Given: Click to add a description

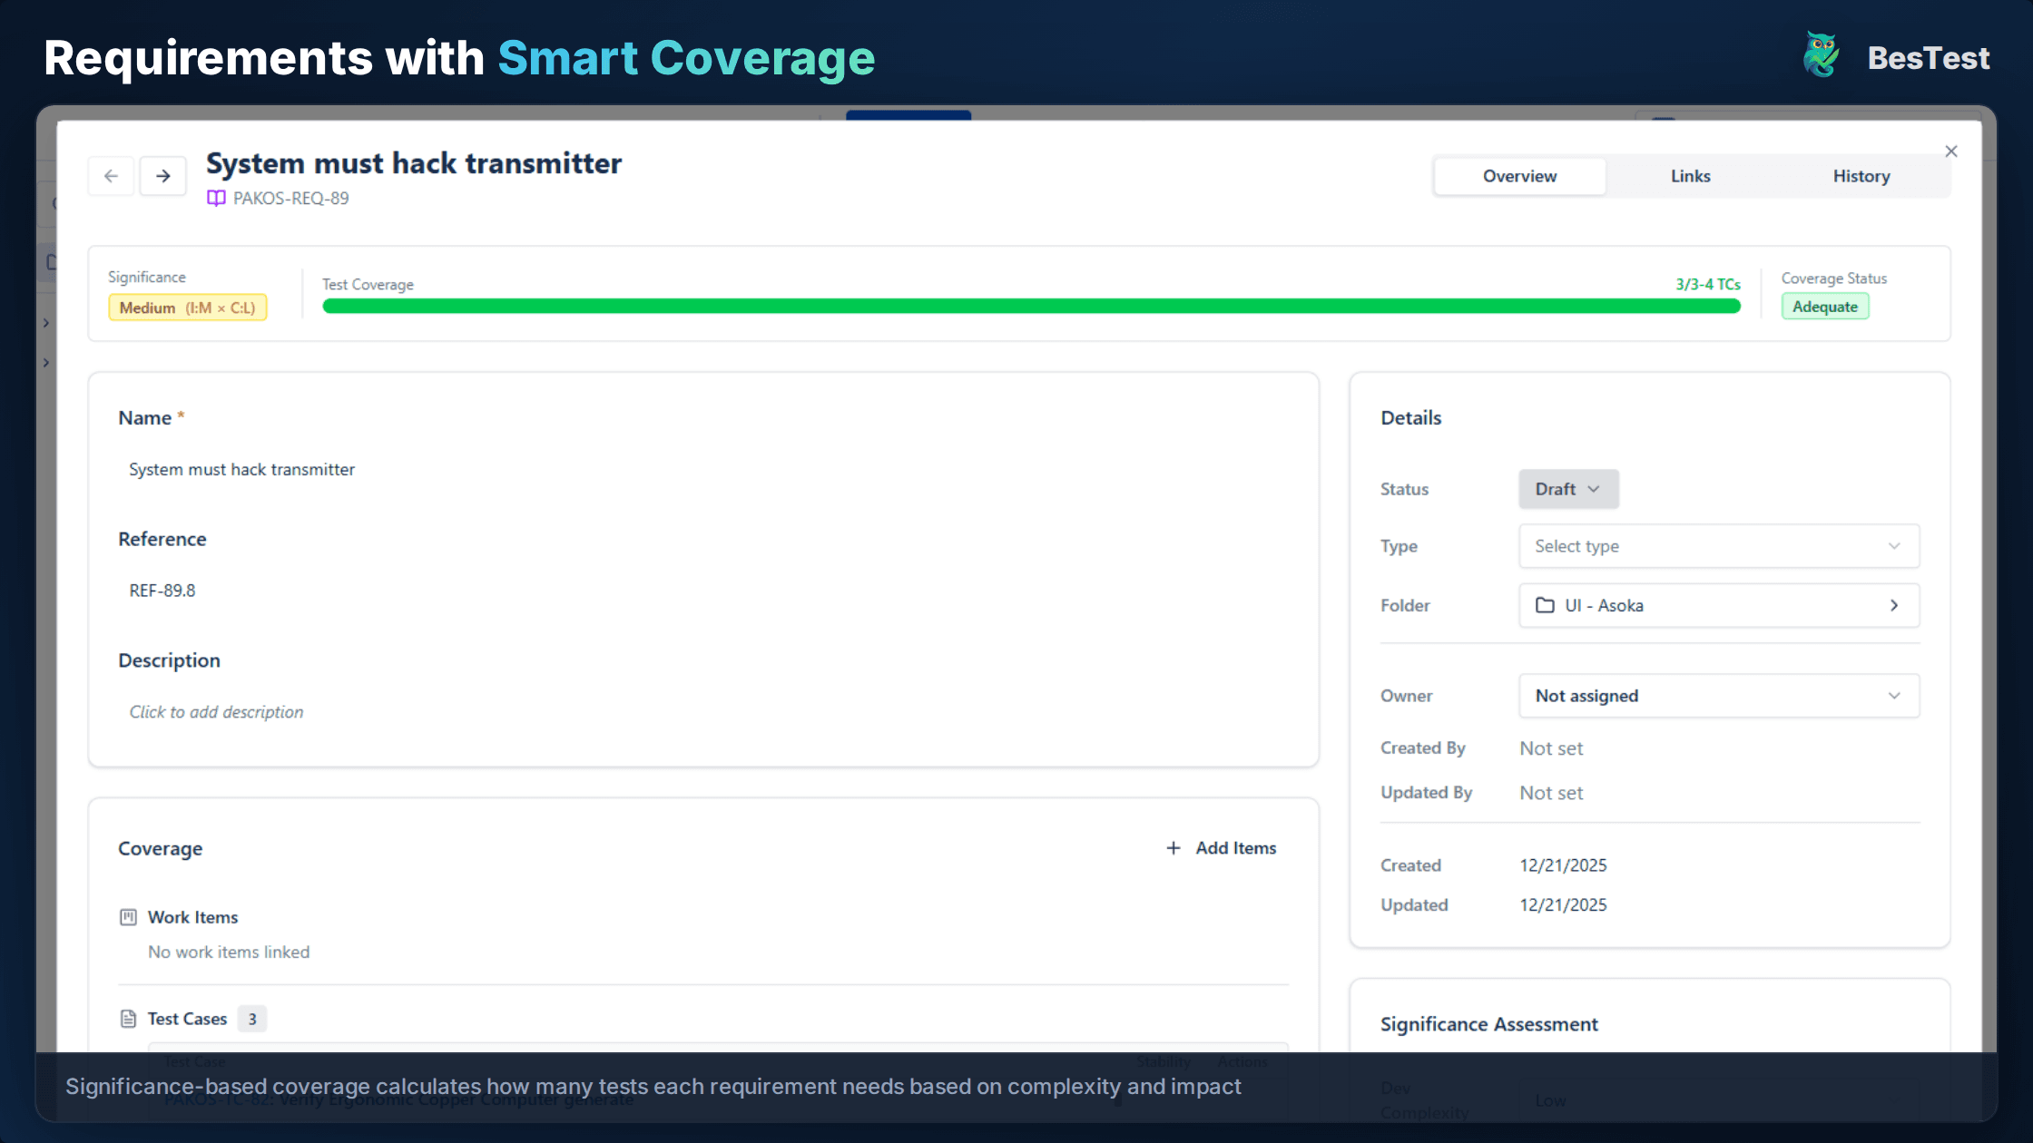Looking at the screenshot, I should pyautogui.click(x=216, y=711).
